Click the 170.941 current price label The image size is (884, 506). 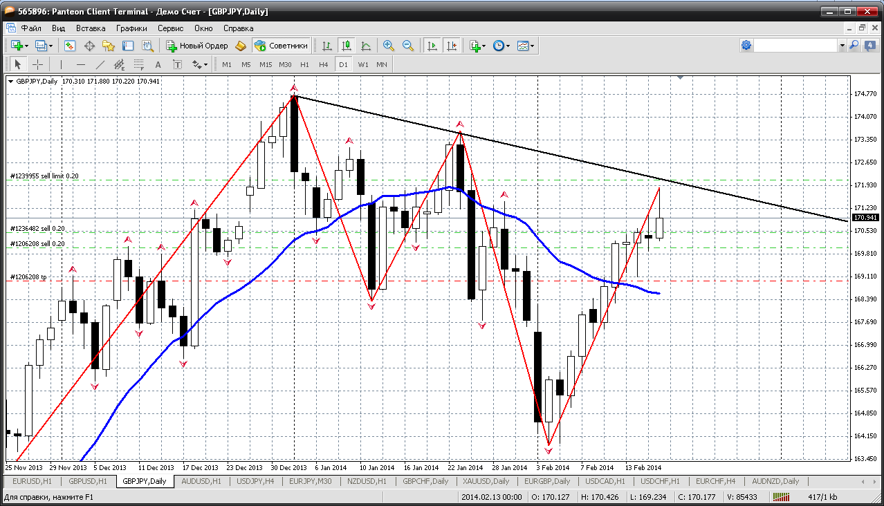pyautogui.click(x=865, y=218)
